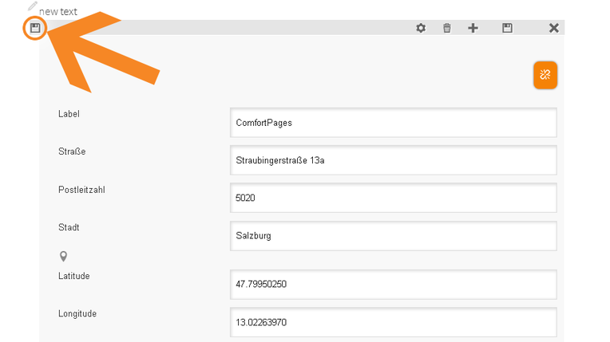This screenshot has height=342, width=610.
Task: Click the 'Latitude' field label
Action: pos(74,276)
